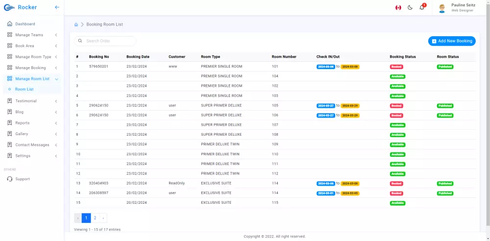Expand the Manage Teams submenu
This screenshot has height=241, width=490.
click(56, 35)
